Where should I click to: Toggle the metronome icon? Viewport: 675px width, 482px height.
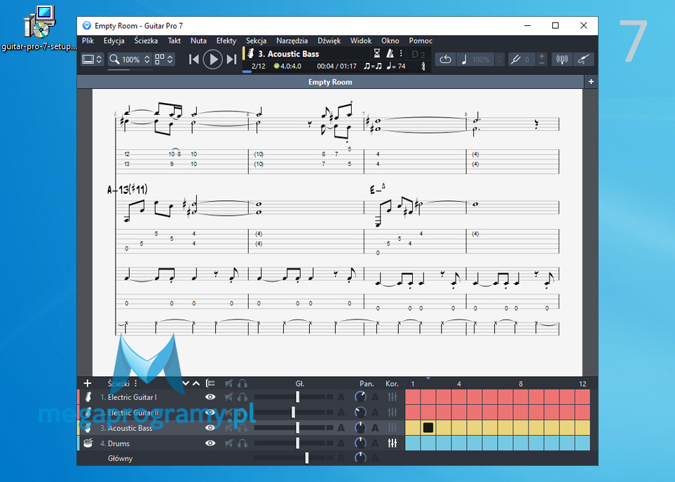tap(390, 53)
